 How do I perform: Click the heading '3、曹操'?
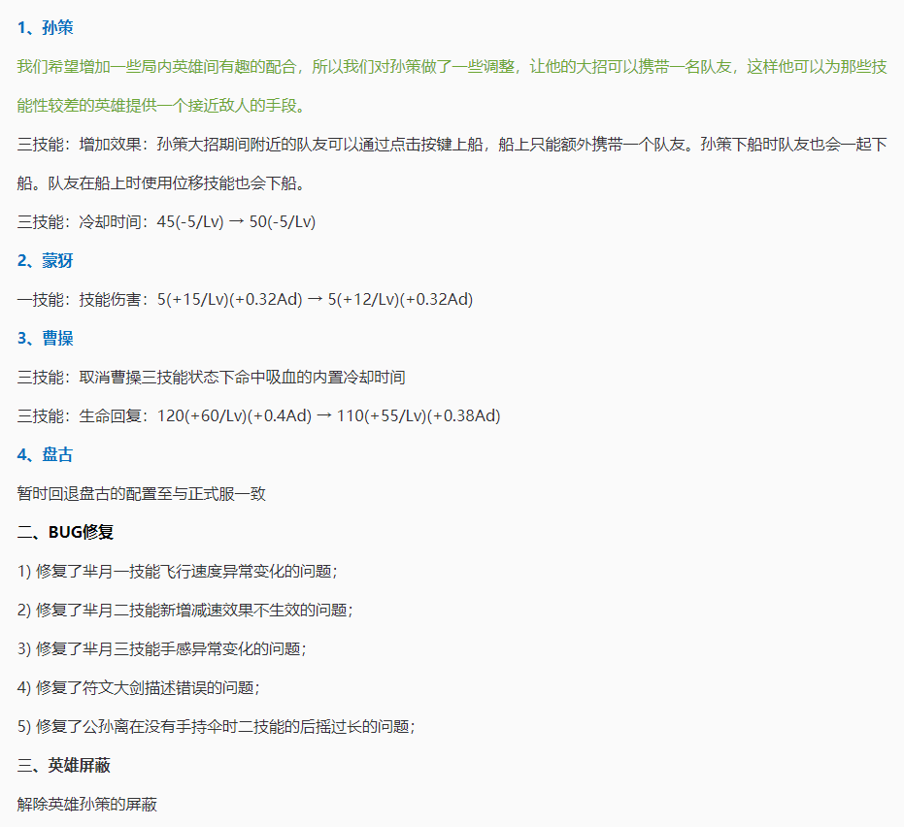pyautogui.click(x=45, y=339)
